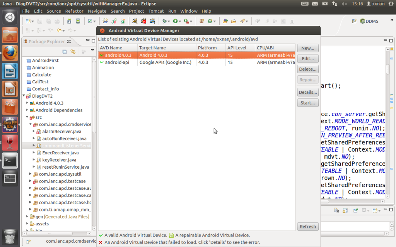Image resolution: width=396 pixels, height=247 pixels.
Task: Open the Run icon dropdown arrow
Action: [180, 22]
